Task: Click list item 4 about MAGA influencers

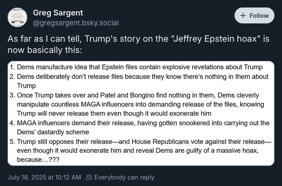Action: coord(140,127)
